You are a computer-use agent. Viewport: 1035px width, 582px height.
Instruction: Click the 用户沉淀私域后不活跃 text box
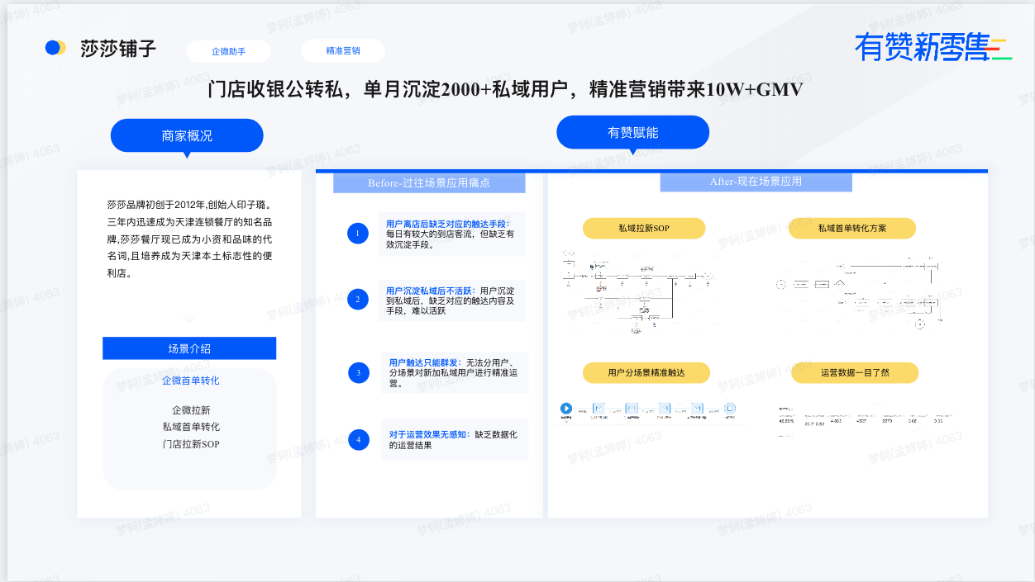(x=451, y=300)
